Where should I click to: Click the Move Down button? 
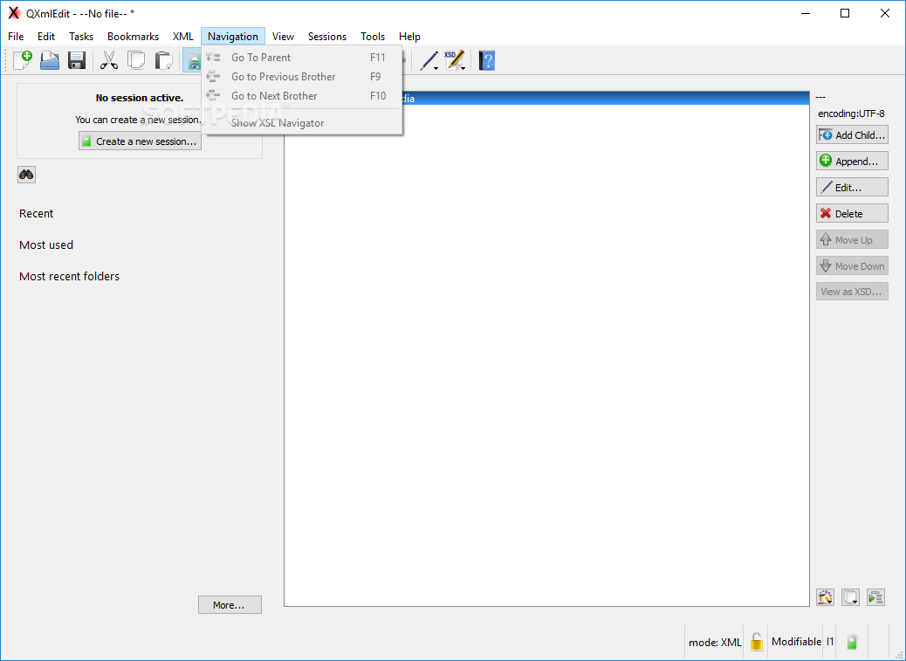(x=852, y=265)
